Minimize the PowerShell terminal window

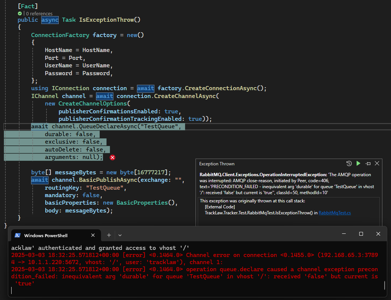point(344,234)
